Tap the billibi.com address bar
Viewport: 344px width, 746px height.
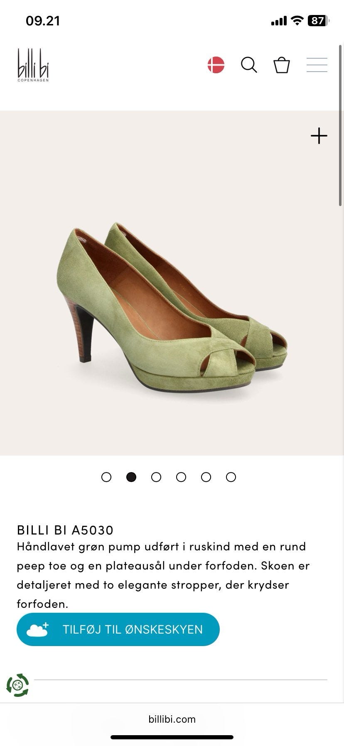[172, 719]
